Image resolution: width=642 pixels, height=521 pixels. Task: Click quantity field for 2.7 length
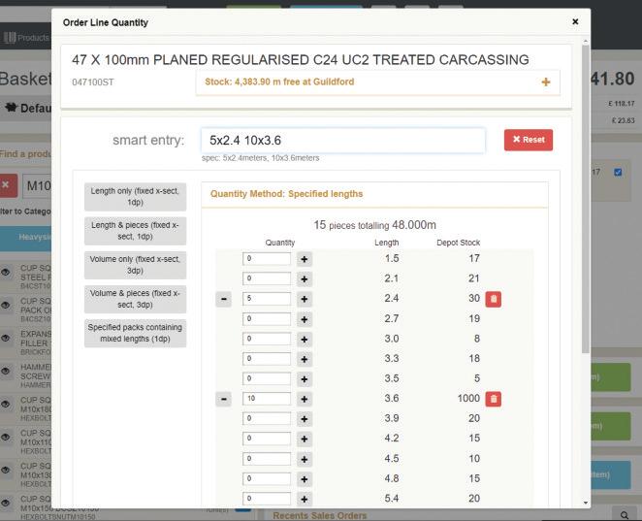pos(267,318)
